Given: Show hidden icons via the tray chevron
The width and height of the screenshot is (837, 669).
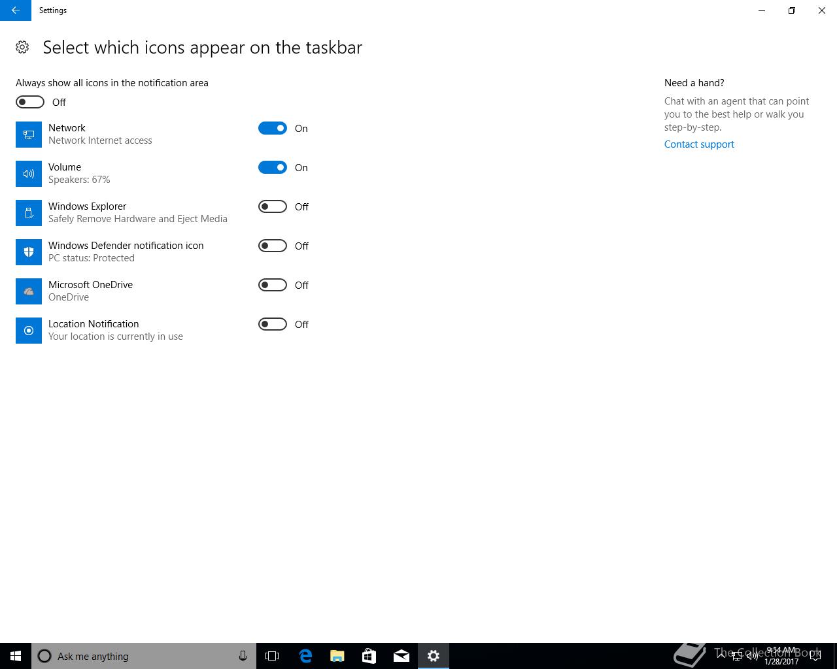Looking at the screenshot, I should (721, 656).
